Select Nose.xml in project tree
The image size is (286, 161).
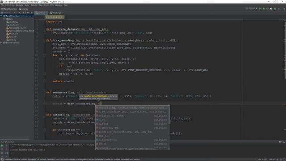click(x=12, y=37)
